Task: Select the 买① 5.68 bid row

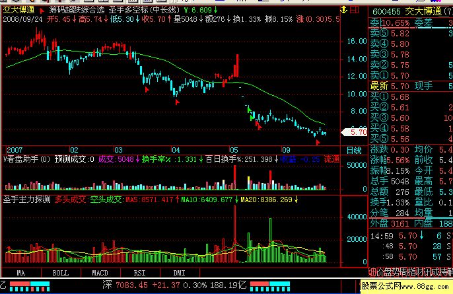Action: pyautogui.click(x=411, y=97)
